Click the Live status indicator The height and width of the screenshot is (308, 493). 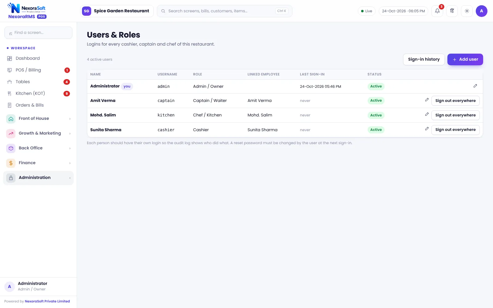coord(366,11)
